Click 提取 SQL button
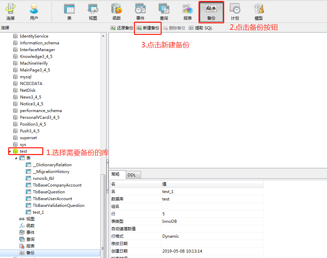Screen dimensions: 327x258 pos(201,28)
